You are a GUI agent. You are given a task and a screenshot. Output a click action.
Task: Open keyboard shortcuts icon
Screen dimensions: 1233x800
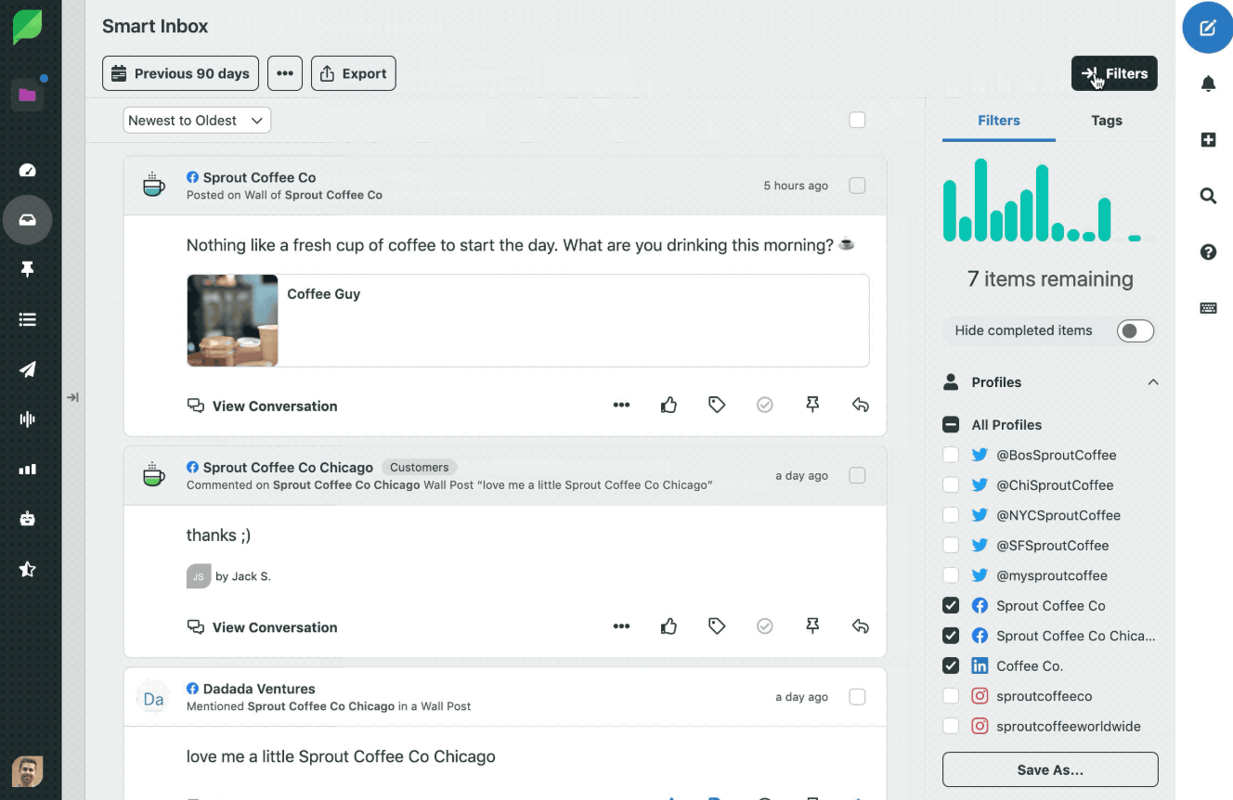pyautogui.click(x=1208, y=308)
